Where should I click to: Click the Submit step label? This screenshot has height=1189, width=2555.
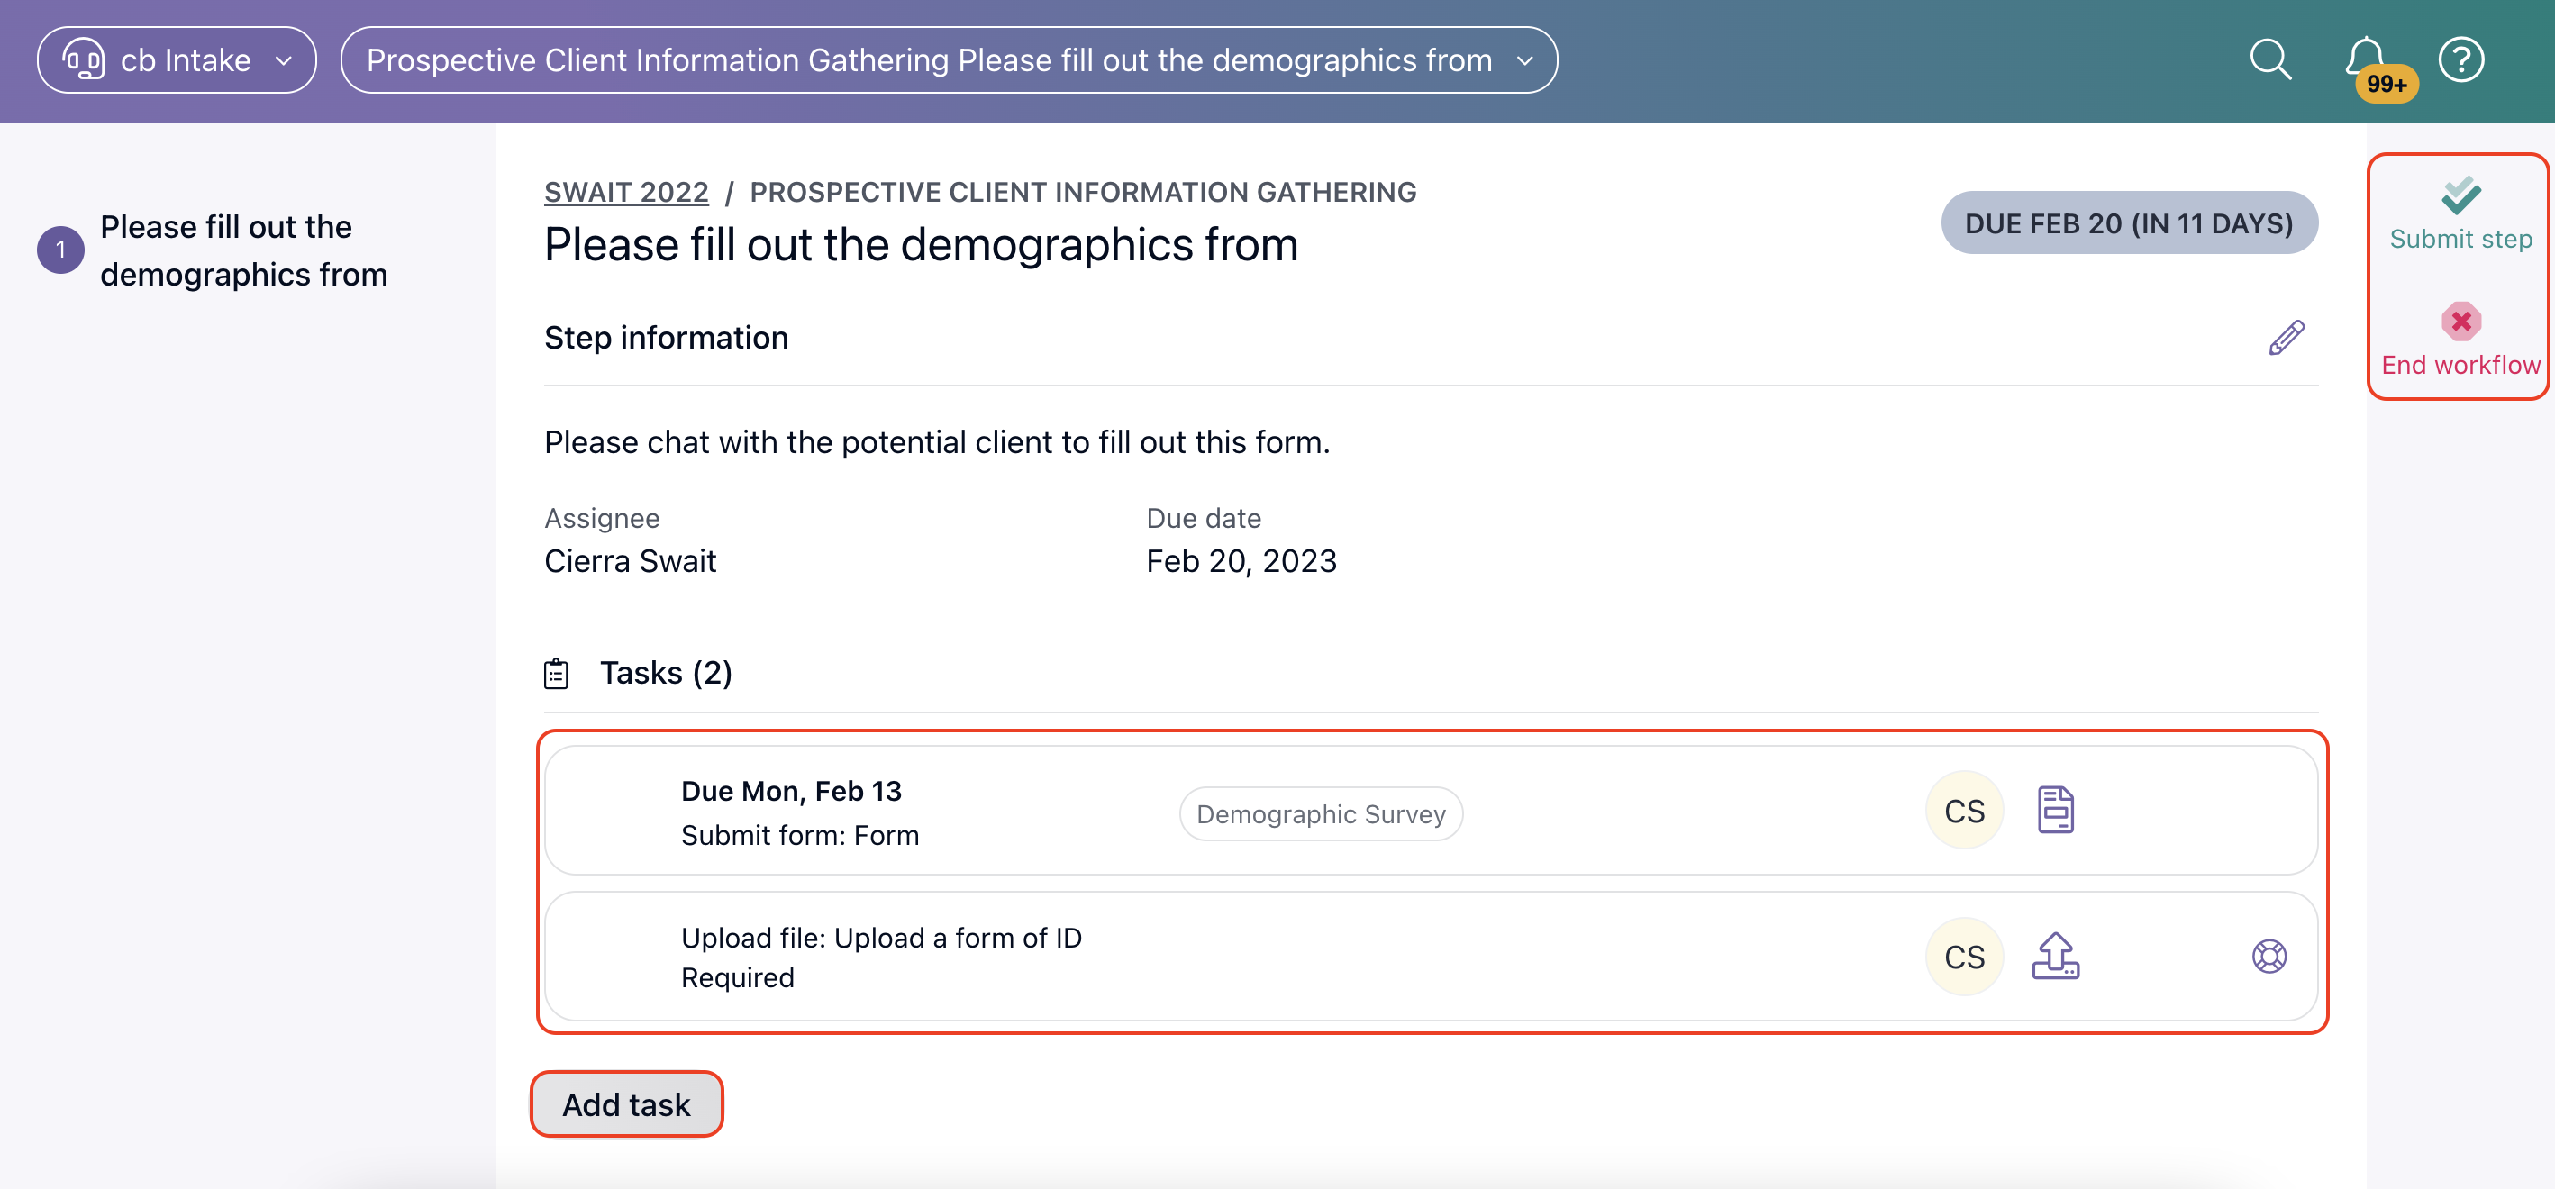(x=2460, y=239)
